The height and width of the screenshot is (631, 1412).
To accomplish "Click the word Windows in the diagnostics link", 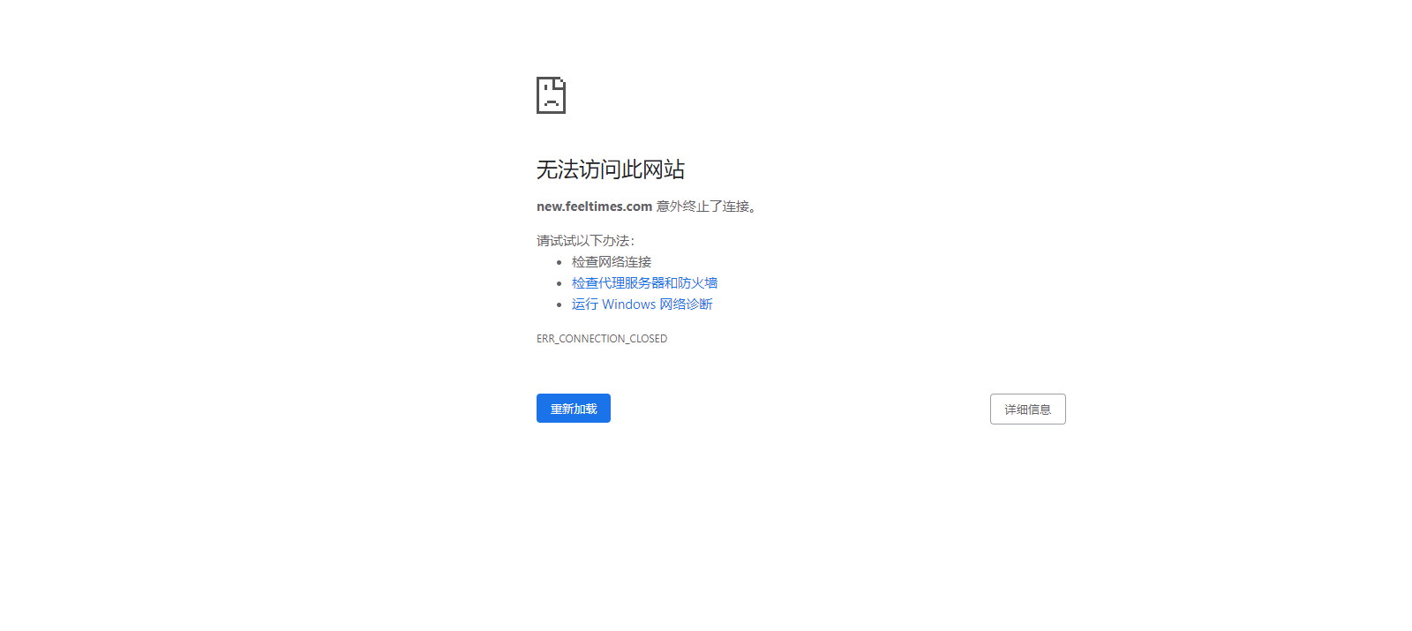I will [628, 304].
